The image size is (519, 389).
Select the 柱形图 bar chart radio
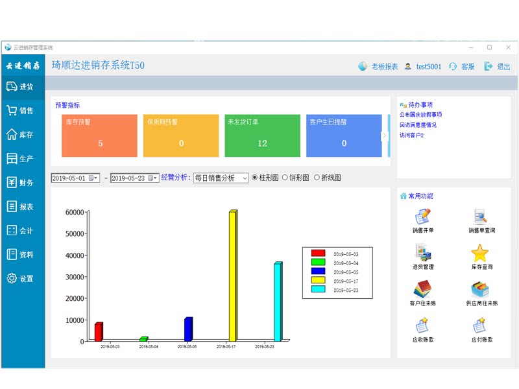pyautogui.click(x=254, y=178)
